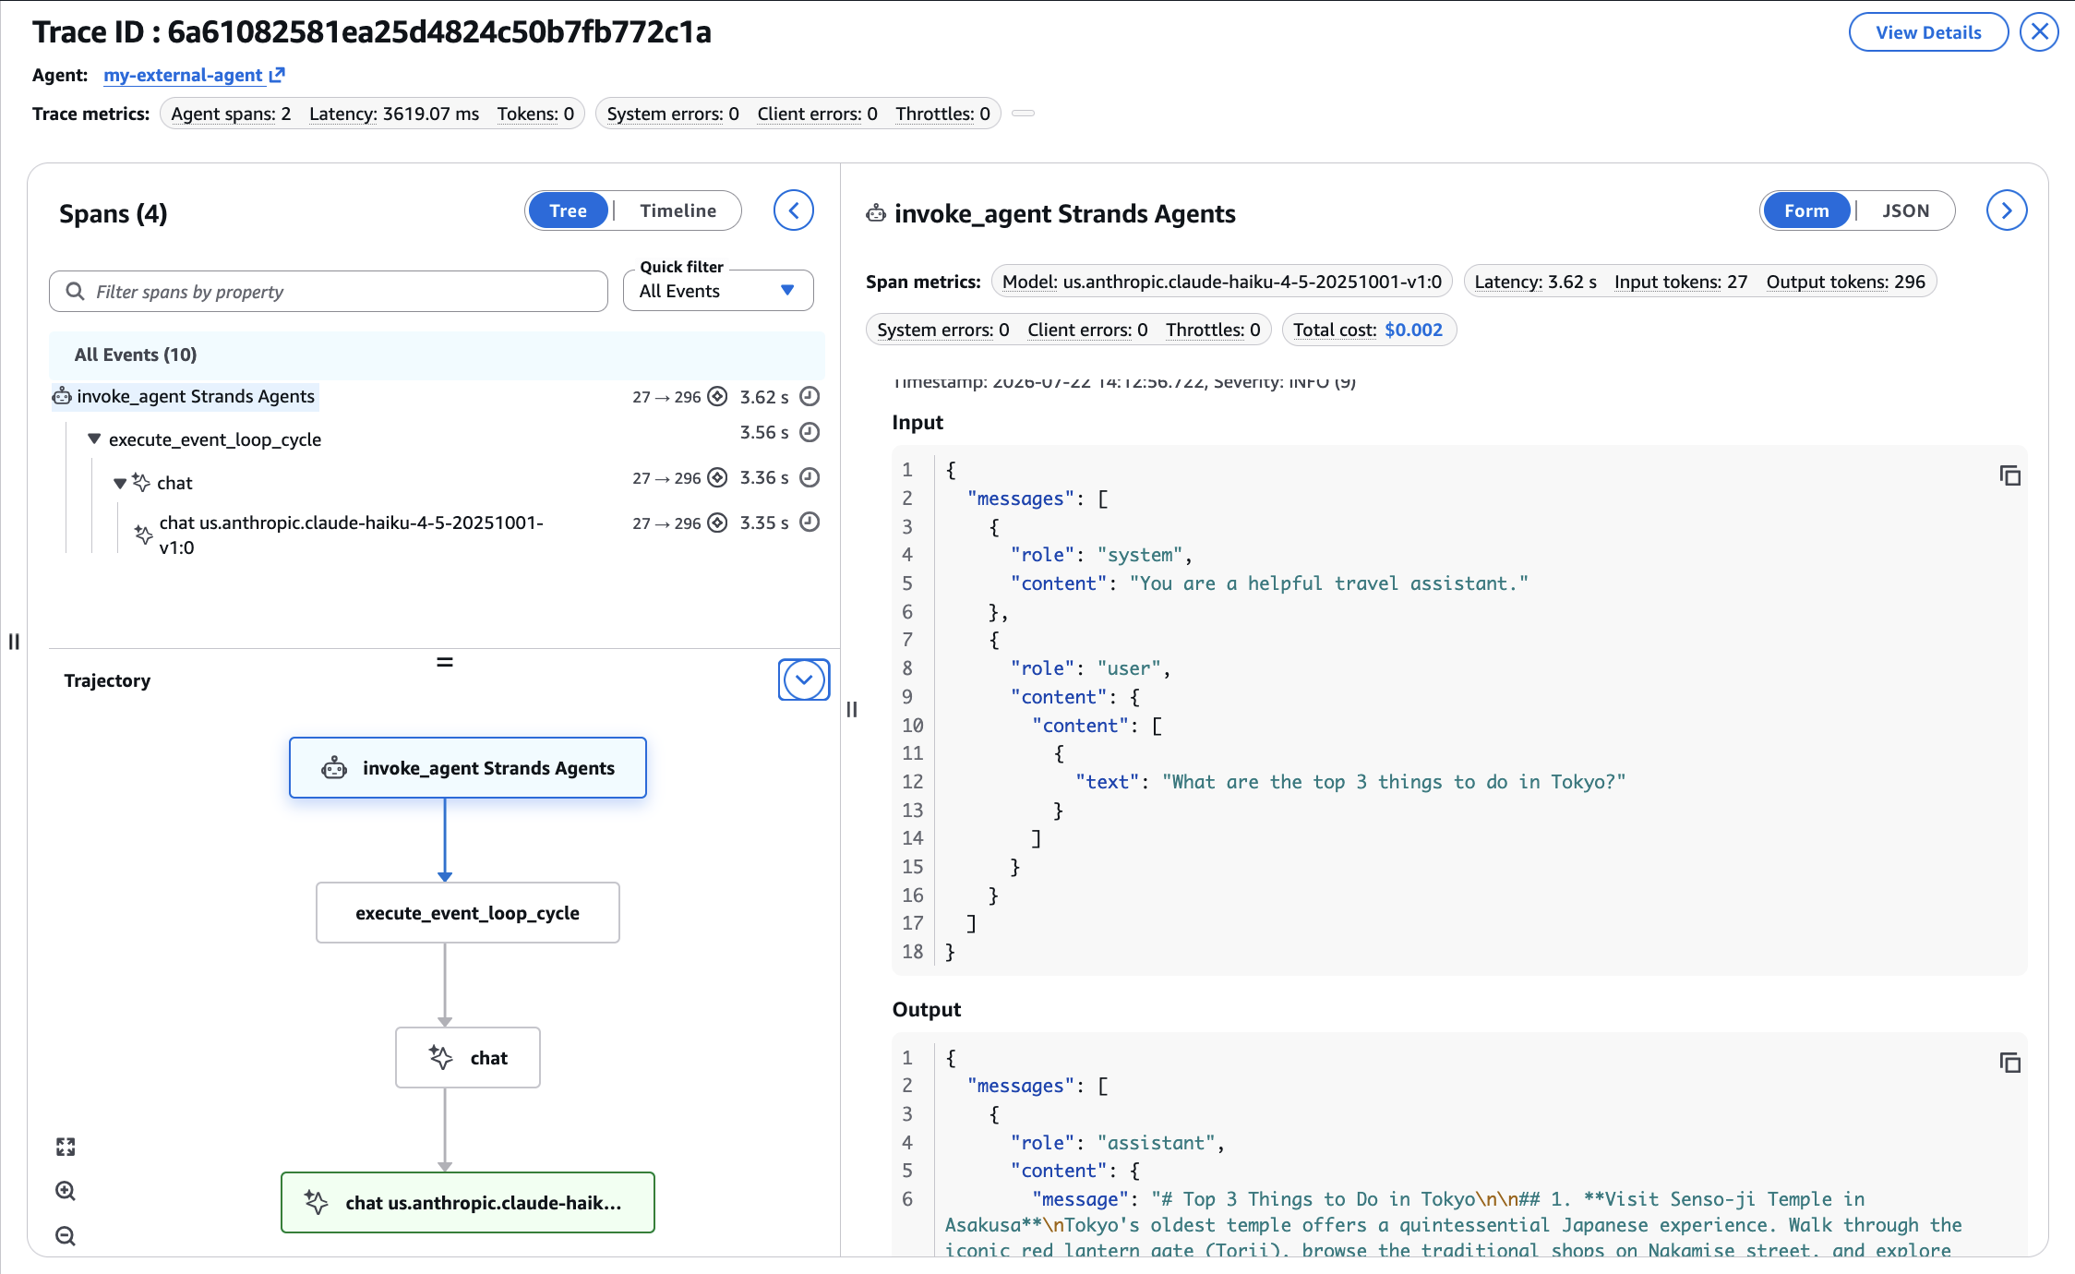The width and height of the screenshot is (2075, 1274).
Task: Collapse the Trajectory section with chevron button
Action: coord(804,680)
